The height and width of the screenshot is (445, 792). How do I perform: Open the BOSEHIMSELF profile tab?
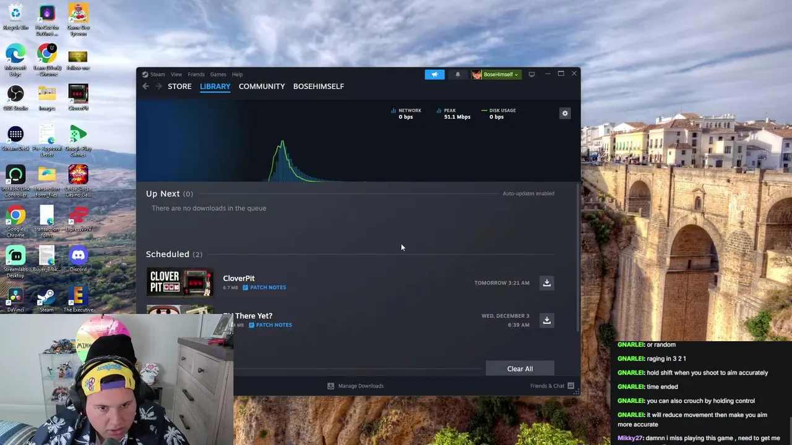point(319,87)
